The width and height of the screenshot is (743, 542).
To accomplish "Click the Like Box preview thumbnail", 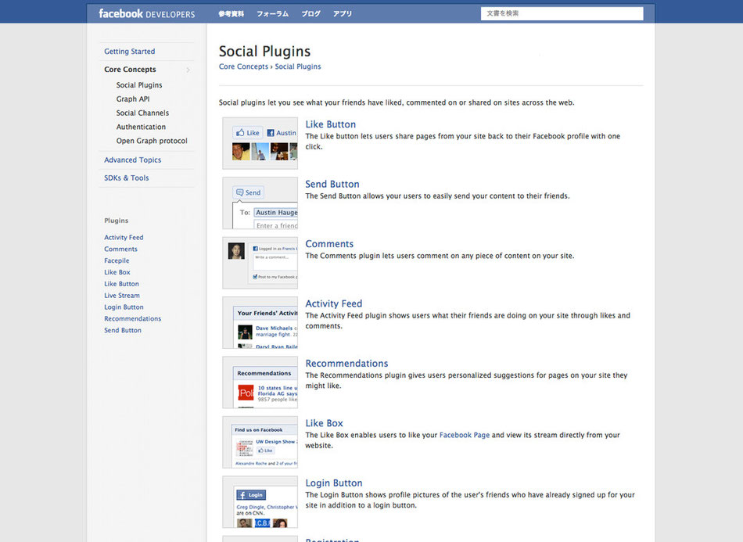I will click(260, 442).
